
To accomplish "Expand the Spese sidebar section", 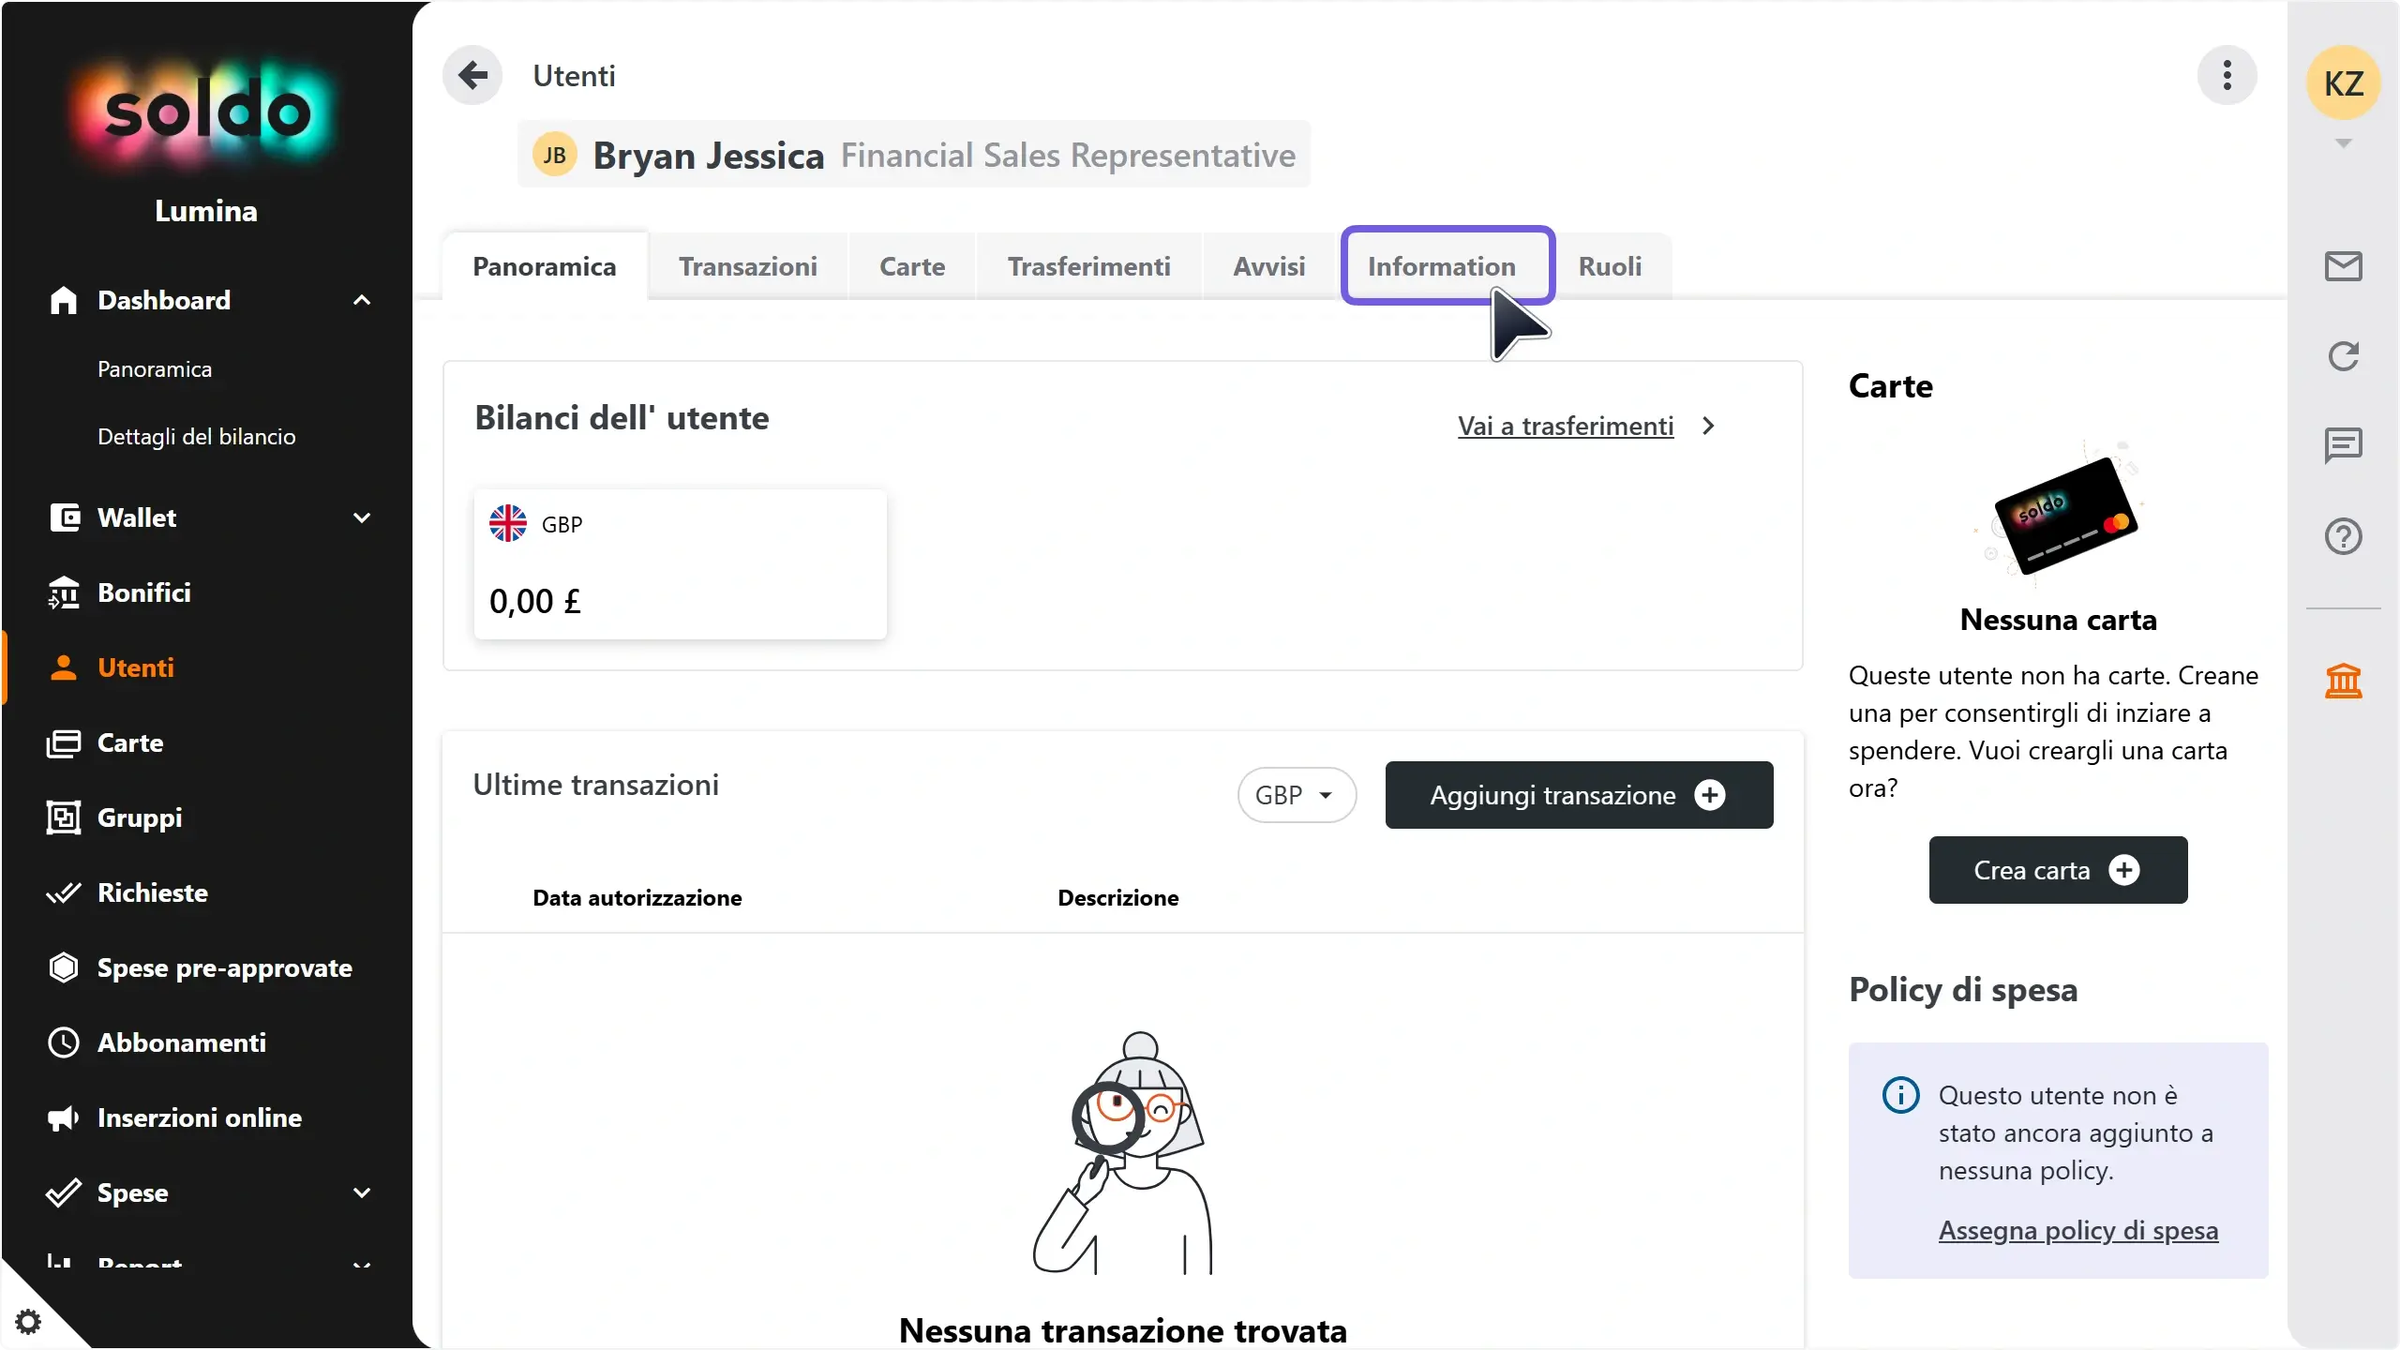I will [x=362, y=1192].
